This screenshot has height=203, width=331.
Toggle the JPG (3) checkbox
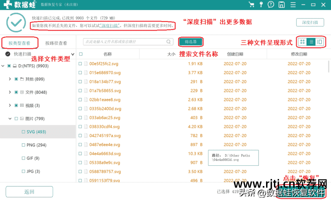[24, 171]
